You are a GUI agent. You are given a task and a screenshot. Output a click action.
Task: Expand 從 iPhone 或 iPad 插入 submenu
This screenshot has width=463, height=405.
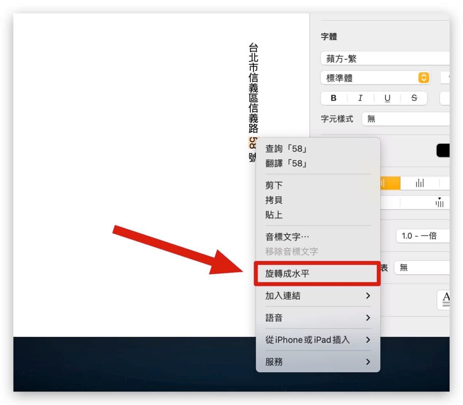(x=318, y=340)
